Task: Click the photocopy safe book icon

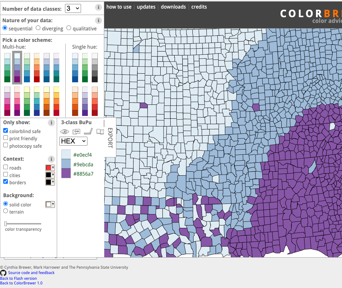Action: (100, 132)
